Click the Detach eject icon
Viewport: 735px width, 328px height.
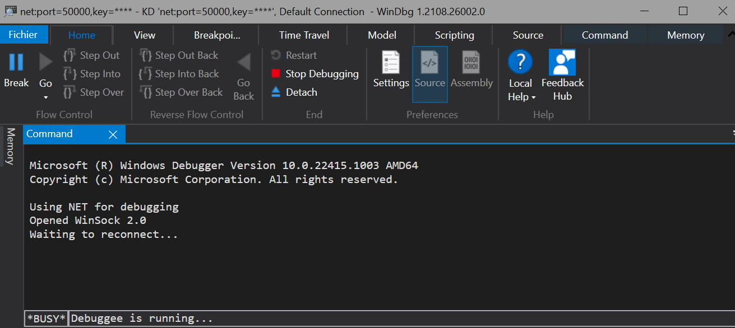tap(276, 92)
